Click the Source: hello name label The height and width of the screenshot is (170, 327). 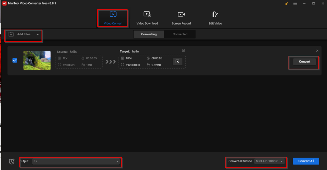67,52
